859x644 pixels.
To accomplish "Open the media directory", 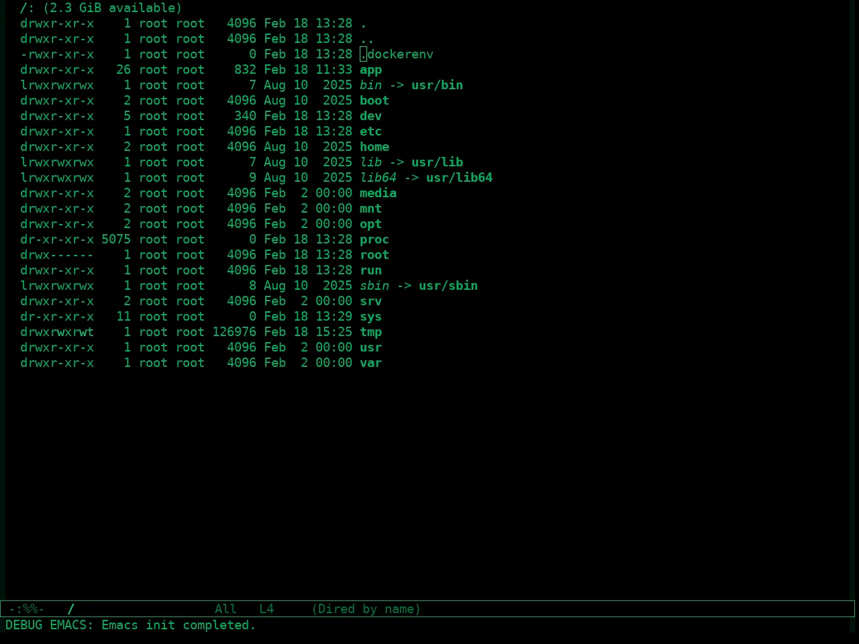I will pyautogui.click(x=378, y=193).
